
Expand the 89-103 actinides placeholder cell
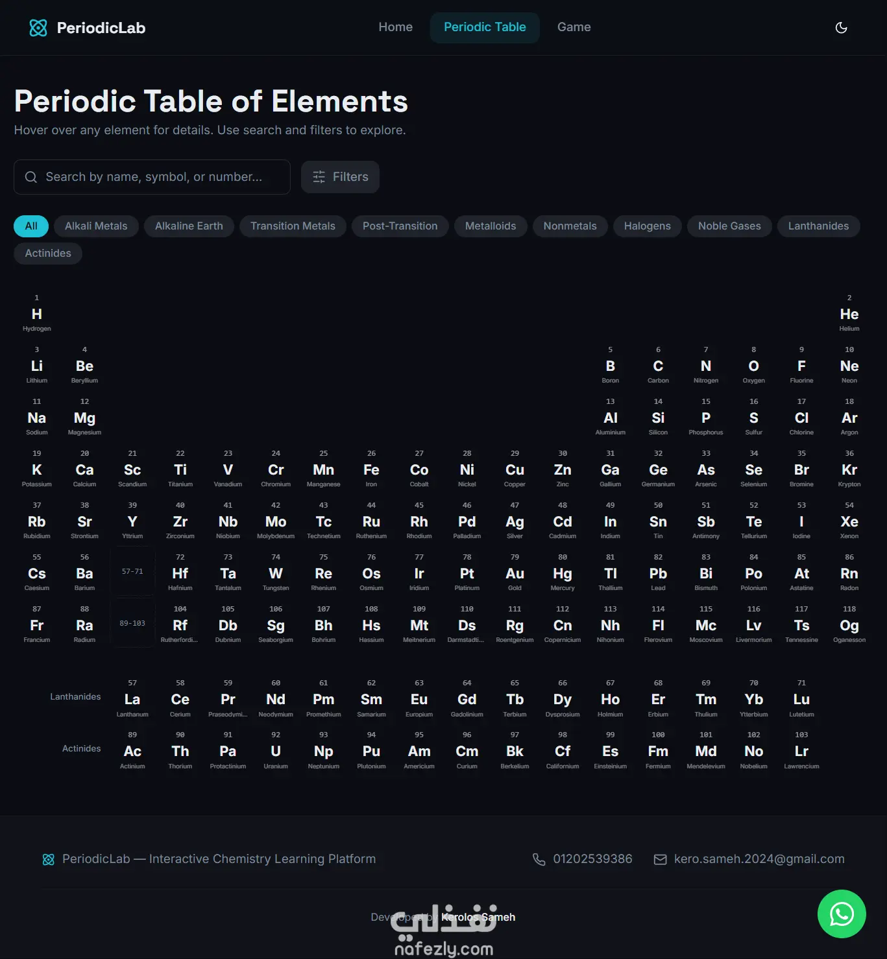(x=132, y=623)
